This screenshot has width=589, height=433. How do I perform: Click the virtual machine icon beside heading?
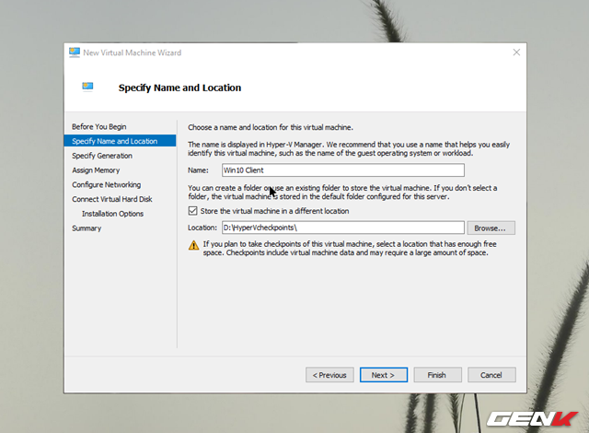pyautogui.click(x=87, y=87)
